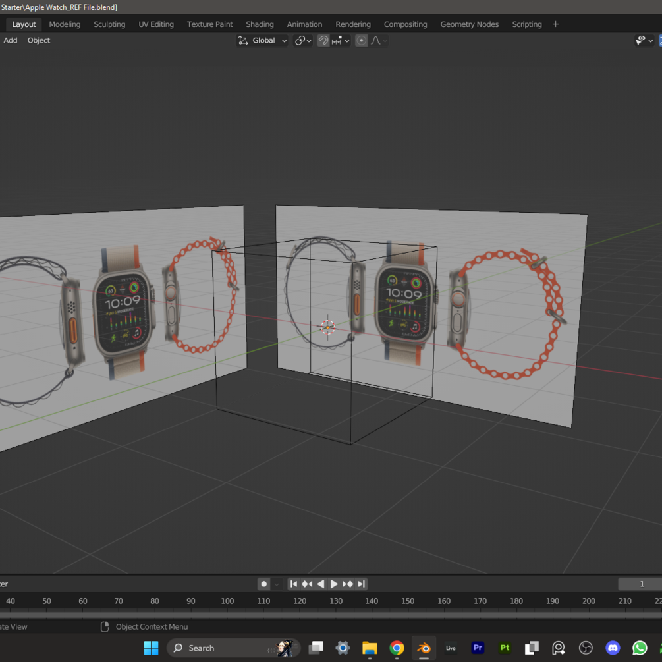Click frame 200 on the timeline ruler
The image size is (662, 662).
point(588,601)
